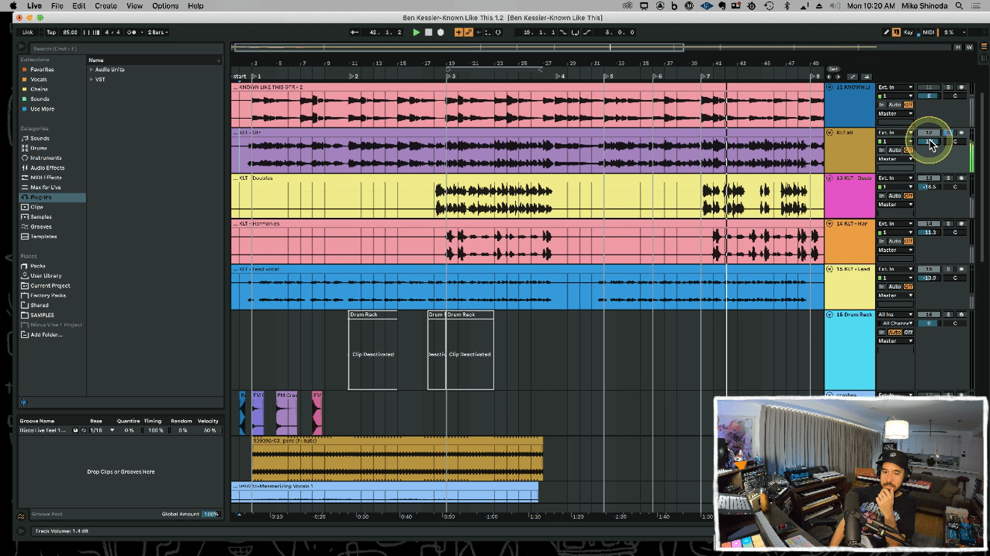Choose the Instruments category in the browser

pyautogui.click(x=46, y=158)
